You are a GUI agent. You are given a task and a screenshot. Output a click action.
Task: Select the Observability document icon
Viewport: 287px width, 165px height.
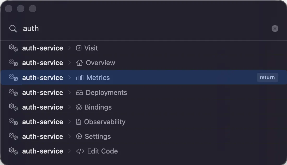pyautogui.click(x=79, y=122)
